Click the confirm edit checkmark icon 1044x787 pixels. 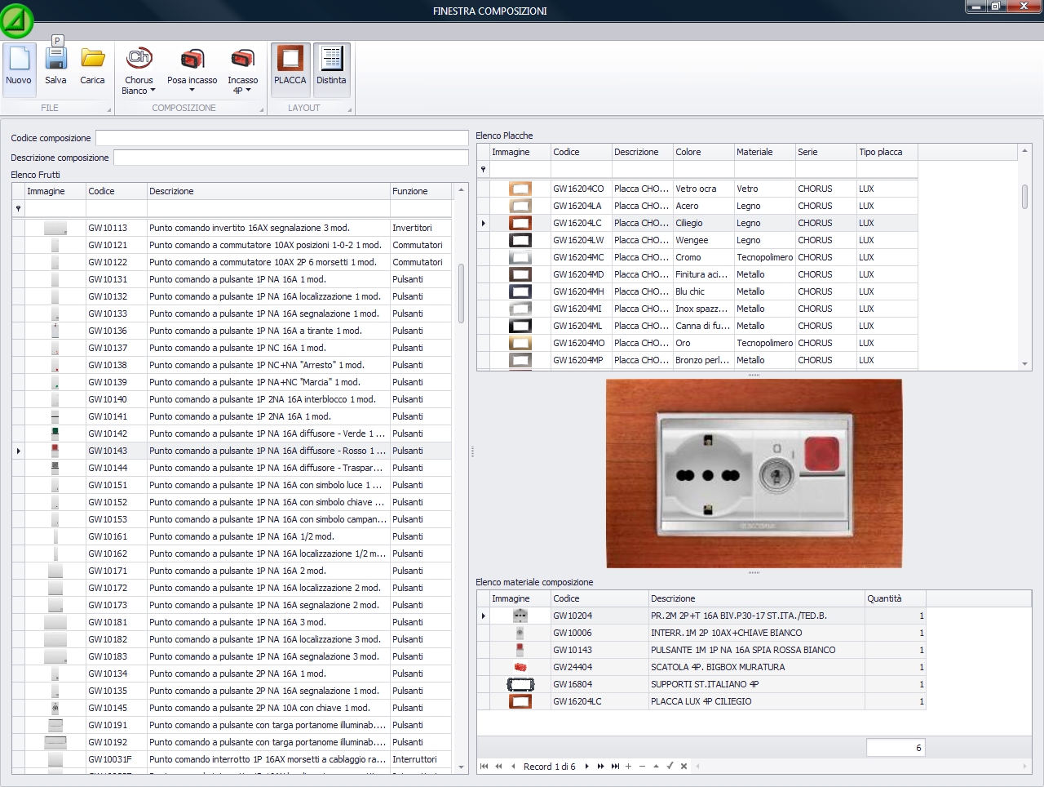click(x=670, y=767)
